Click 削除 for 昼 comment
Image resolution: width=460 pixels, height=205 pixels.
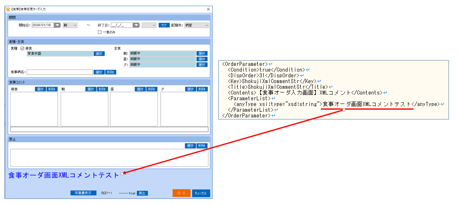pyautogui.click(x=152, y=89)
